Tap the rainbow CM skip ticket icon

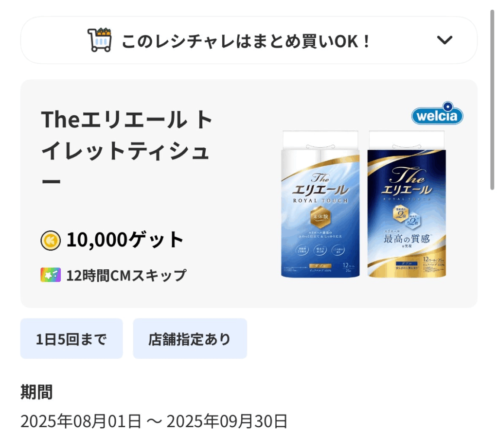[51, 275]
